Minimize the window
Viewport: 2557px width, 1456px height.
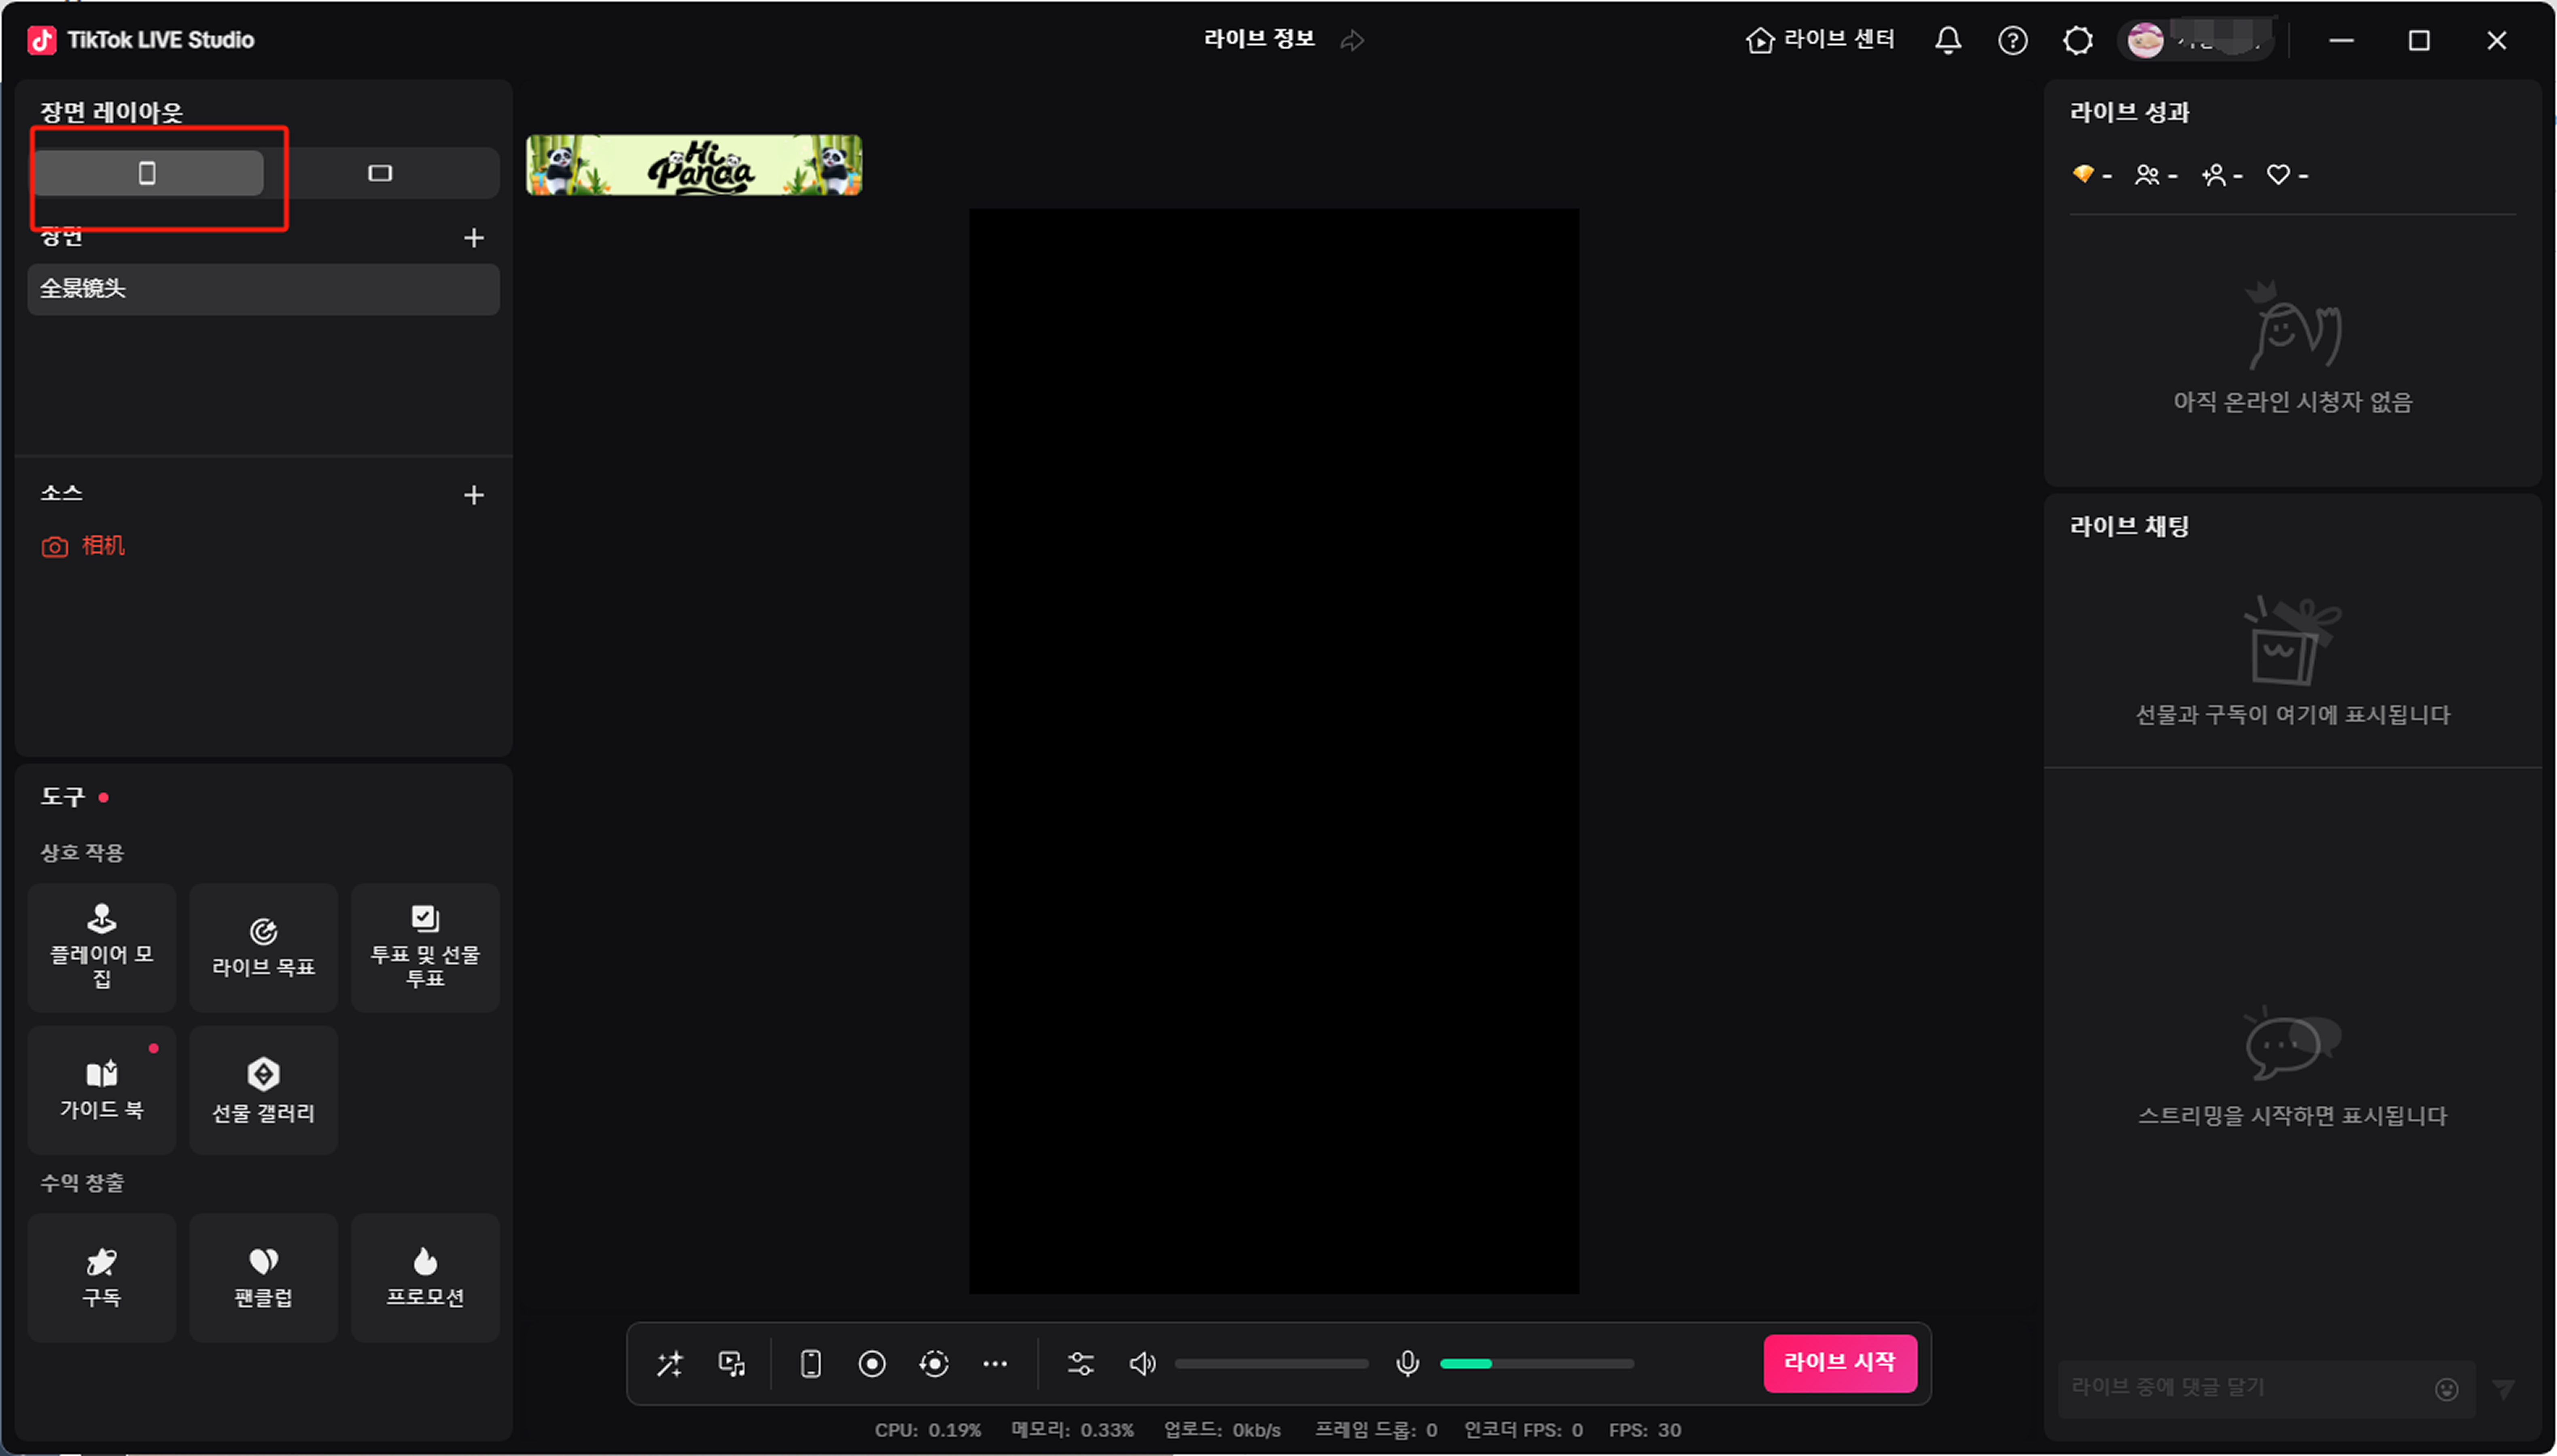coord(2342,41)
